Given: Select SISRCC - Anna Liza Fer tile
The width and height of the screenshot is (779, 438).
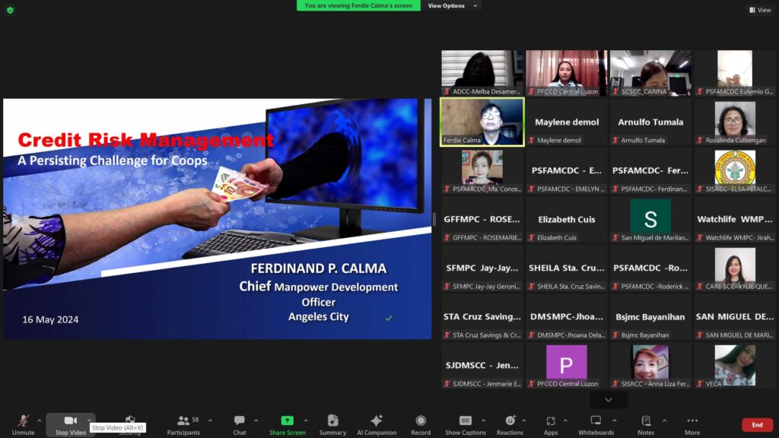Looking at the screenshot, I should coord(650,366).
